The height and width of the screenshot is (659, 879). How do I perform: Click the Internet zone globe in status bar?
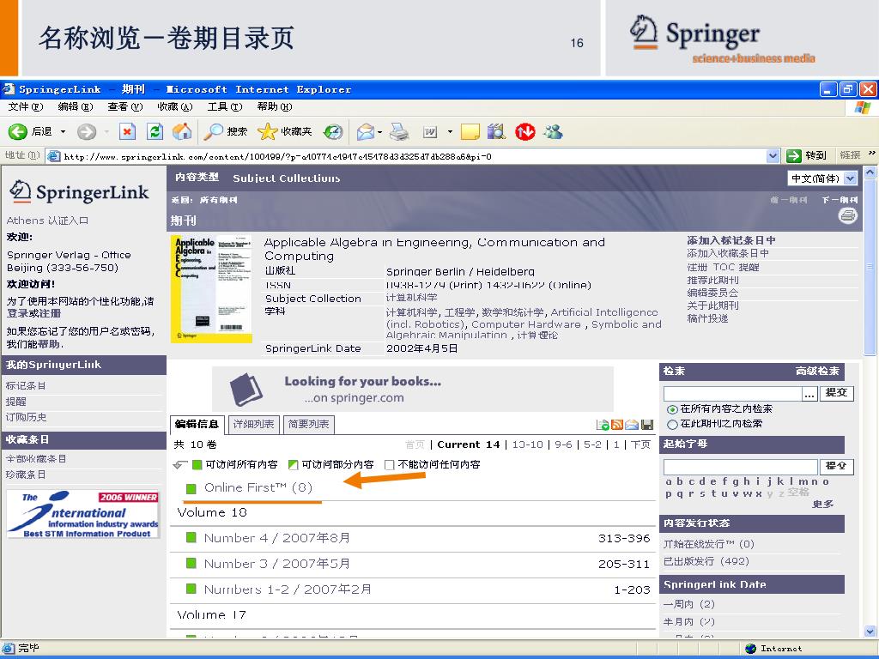751,649
